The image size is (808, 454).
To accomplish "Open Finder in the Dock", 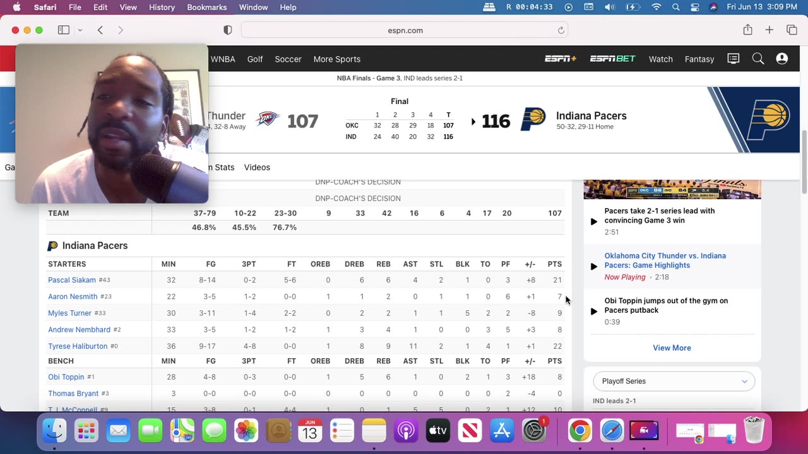I will pyautogui.click(x=54, y=431).
